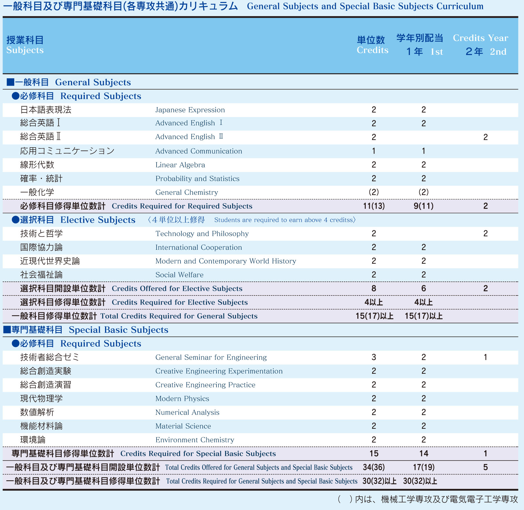Click 'Credits Required for Required Subjects' label
Image resolution: width=524 pixels, height=510 pixels.
point(182,206)
